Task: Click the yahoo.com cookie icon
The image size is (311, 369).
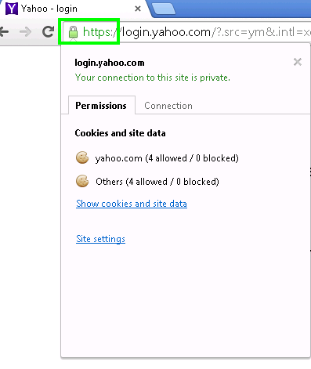Action: [82, 157]
